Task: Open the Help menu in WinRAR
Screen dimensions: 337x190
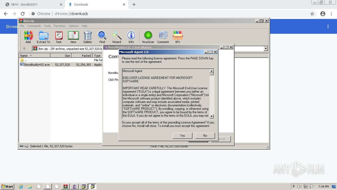Action: pyautogui.click(x=84, y=26)
